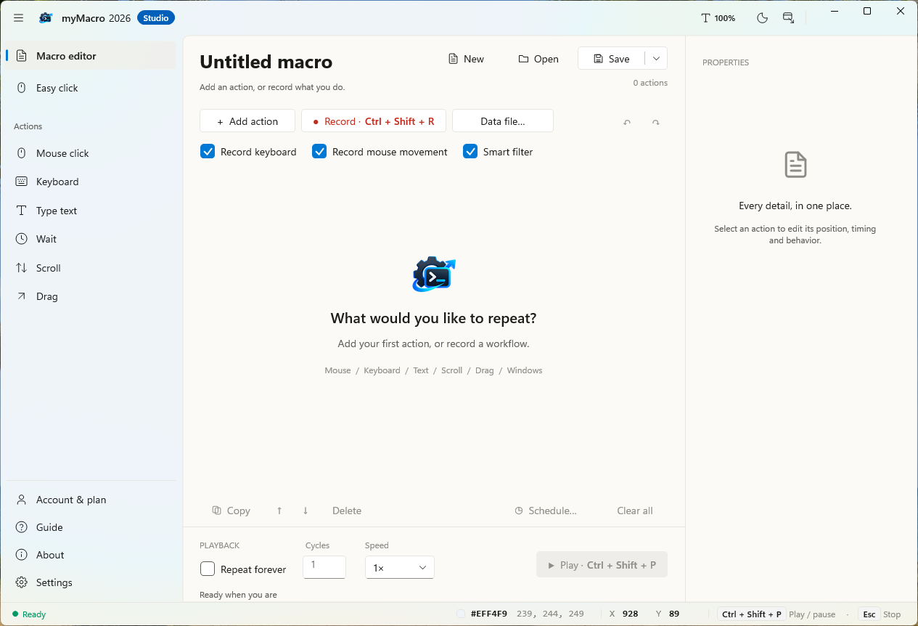Click the PROPERTIES panel heading
The image size is (918, 626).
coord(726,62)
